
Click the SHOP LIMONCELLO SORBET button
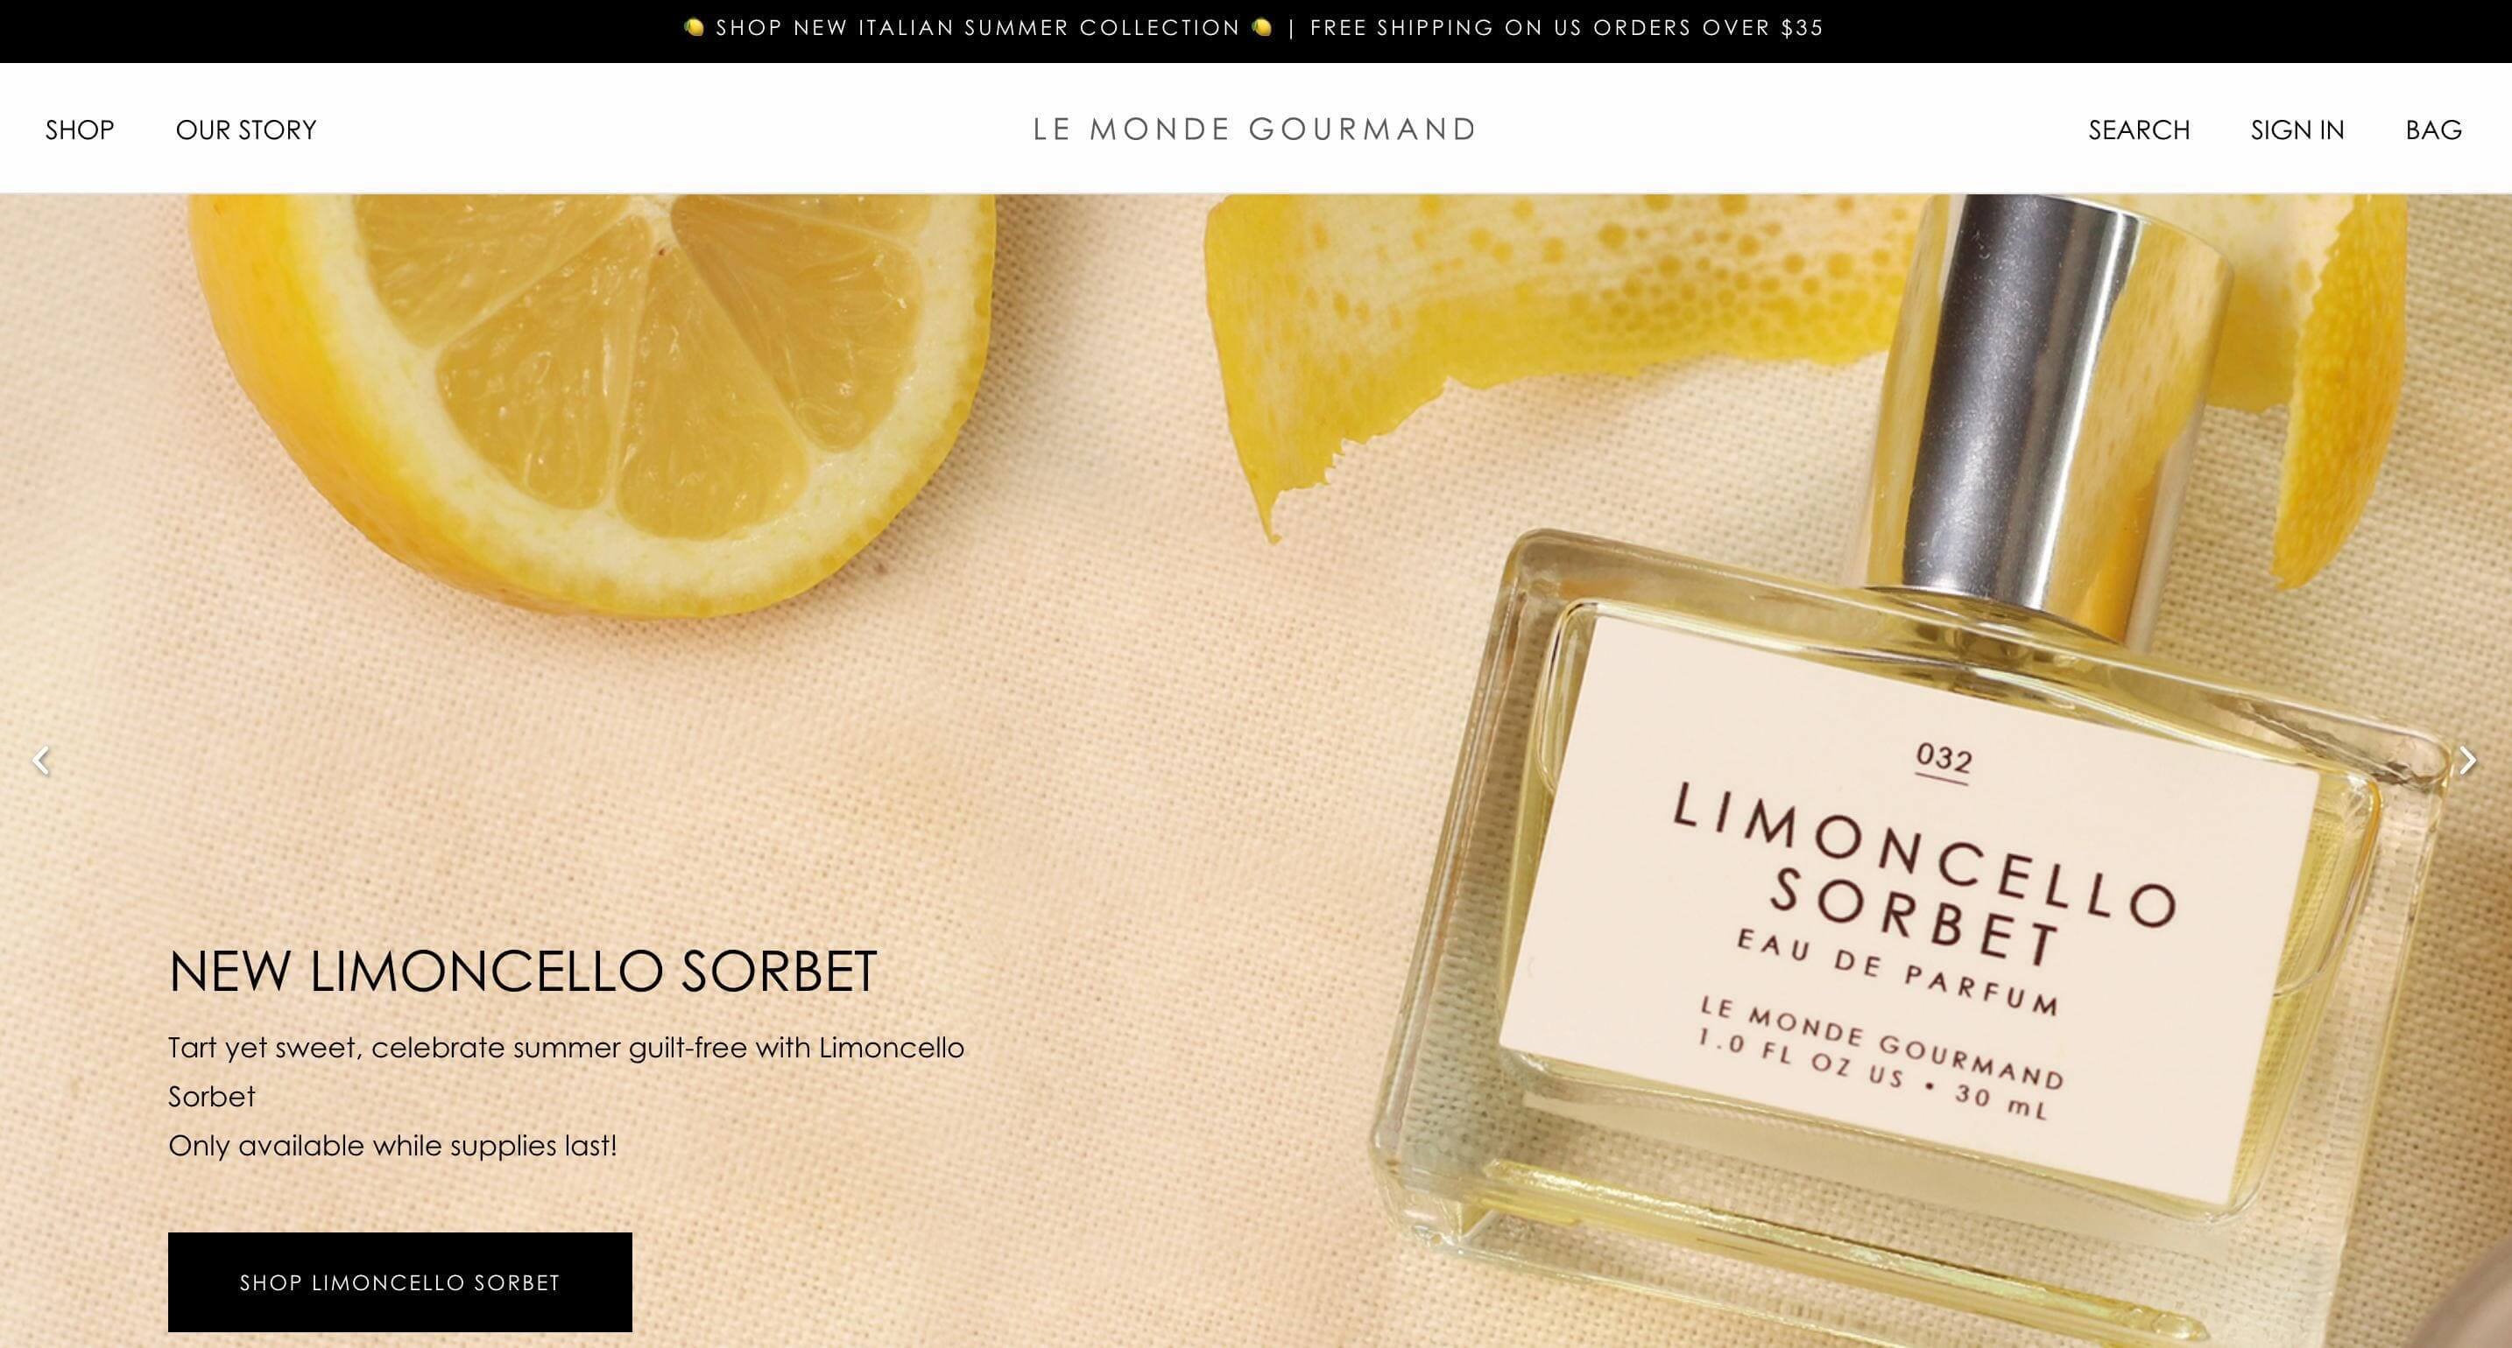399,1281
